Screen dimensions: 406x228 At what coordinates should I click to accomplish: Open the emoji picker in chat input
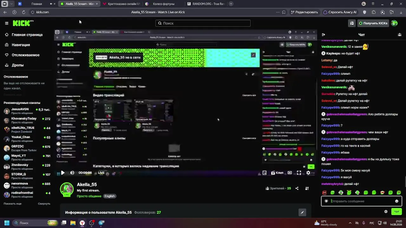397,201
